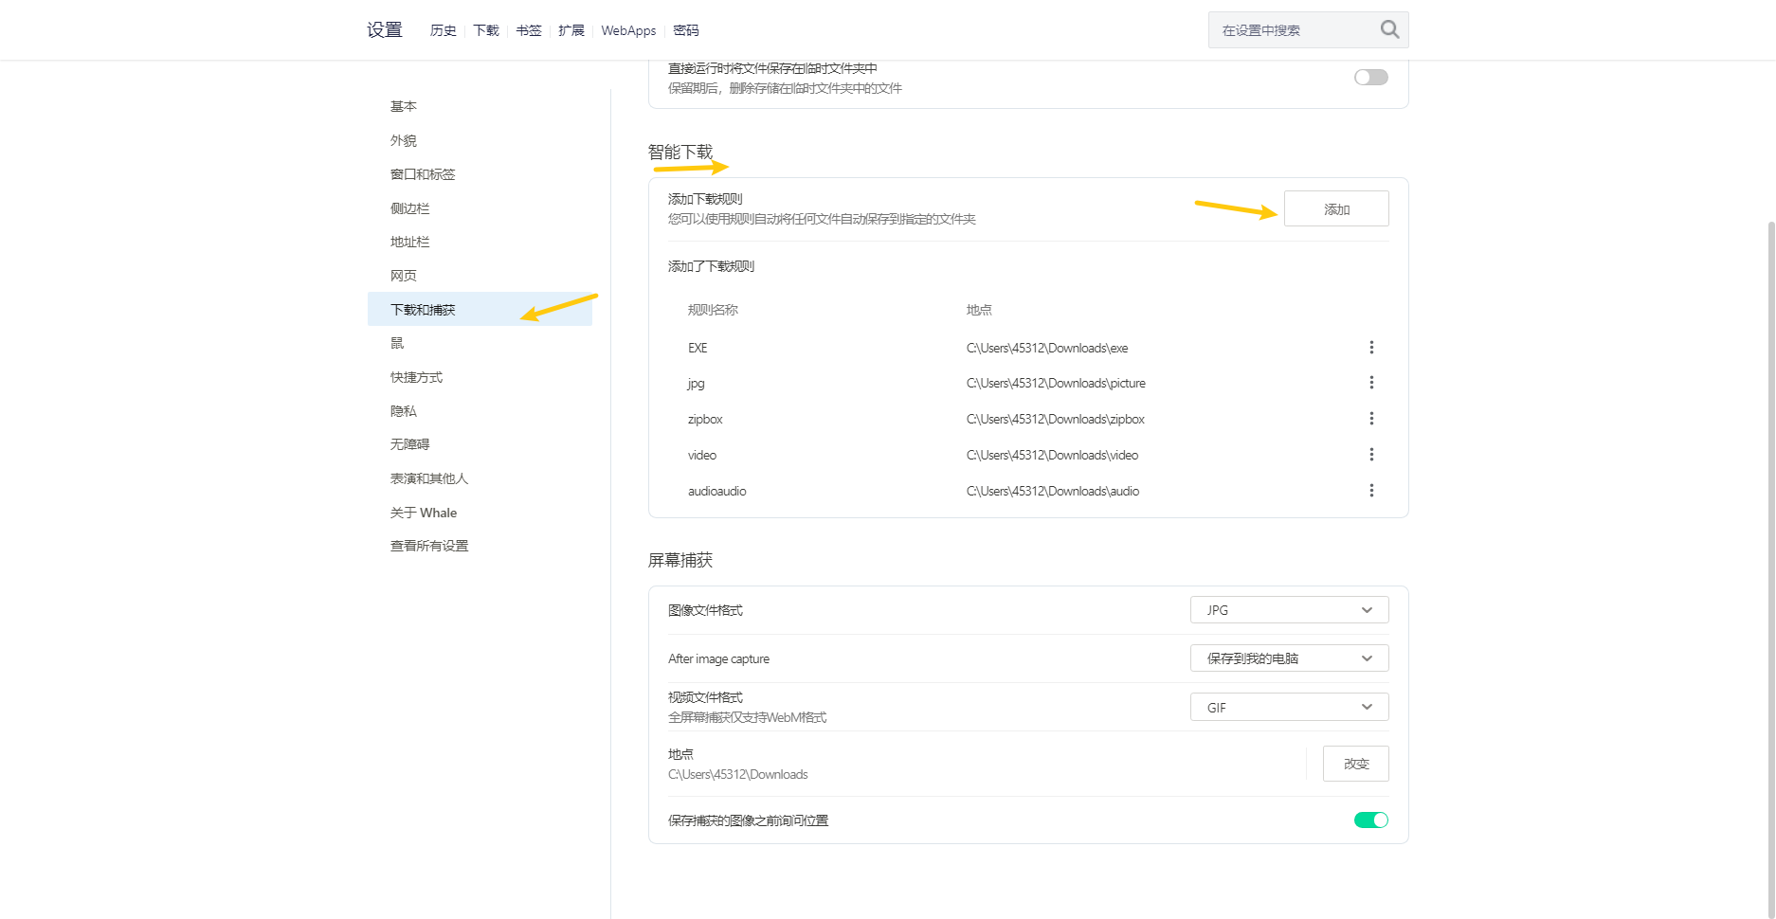The height and width of the screenshot is (919, 1776).
Task: Click the 添加 button to add rule
Action: coord(1336,209)
